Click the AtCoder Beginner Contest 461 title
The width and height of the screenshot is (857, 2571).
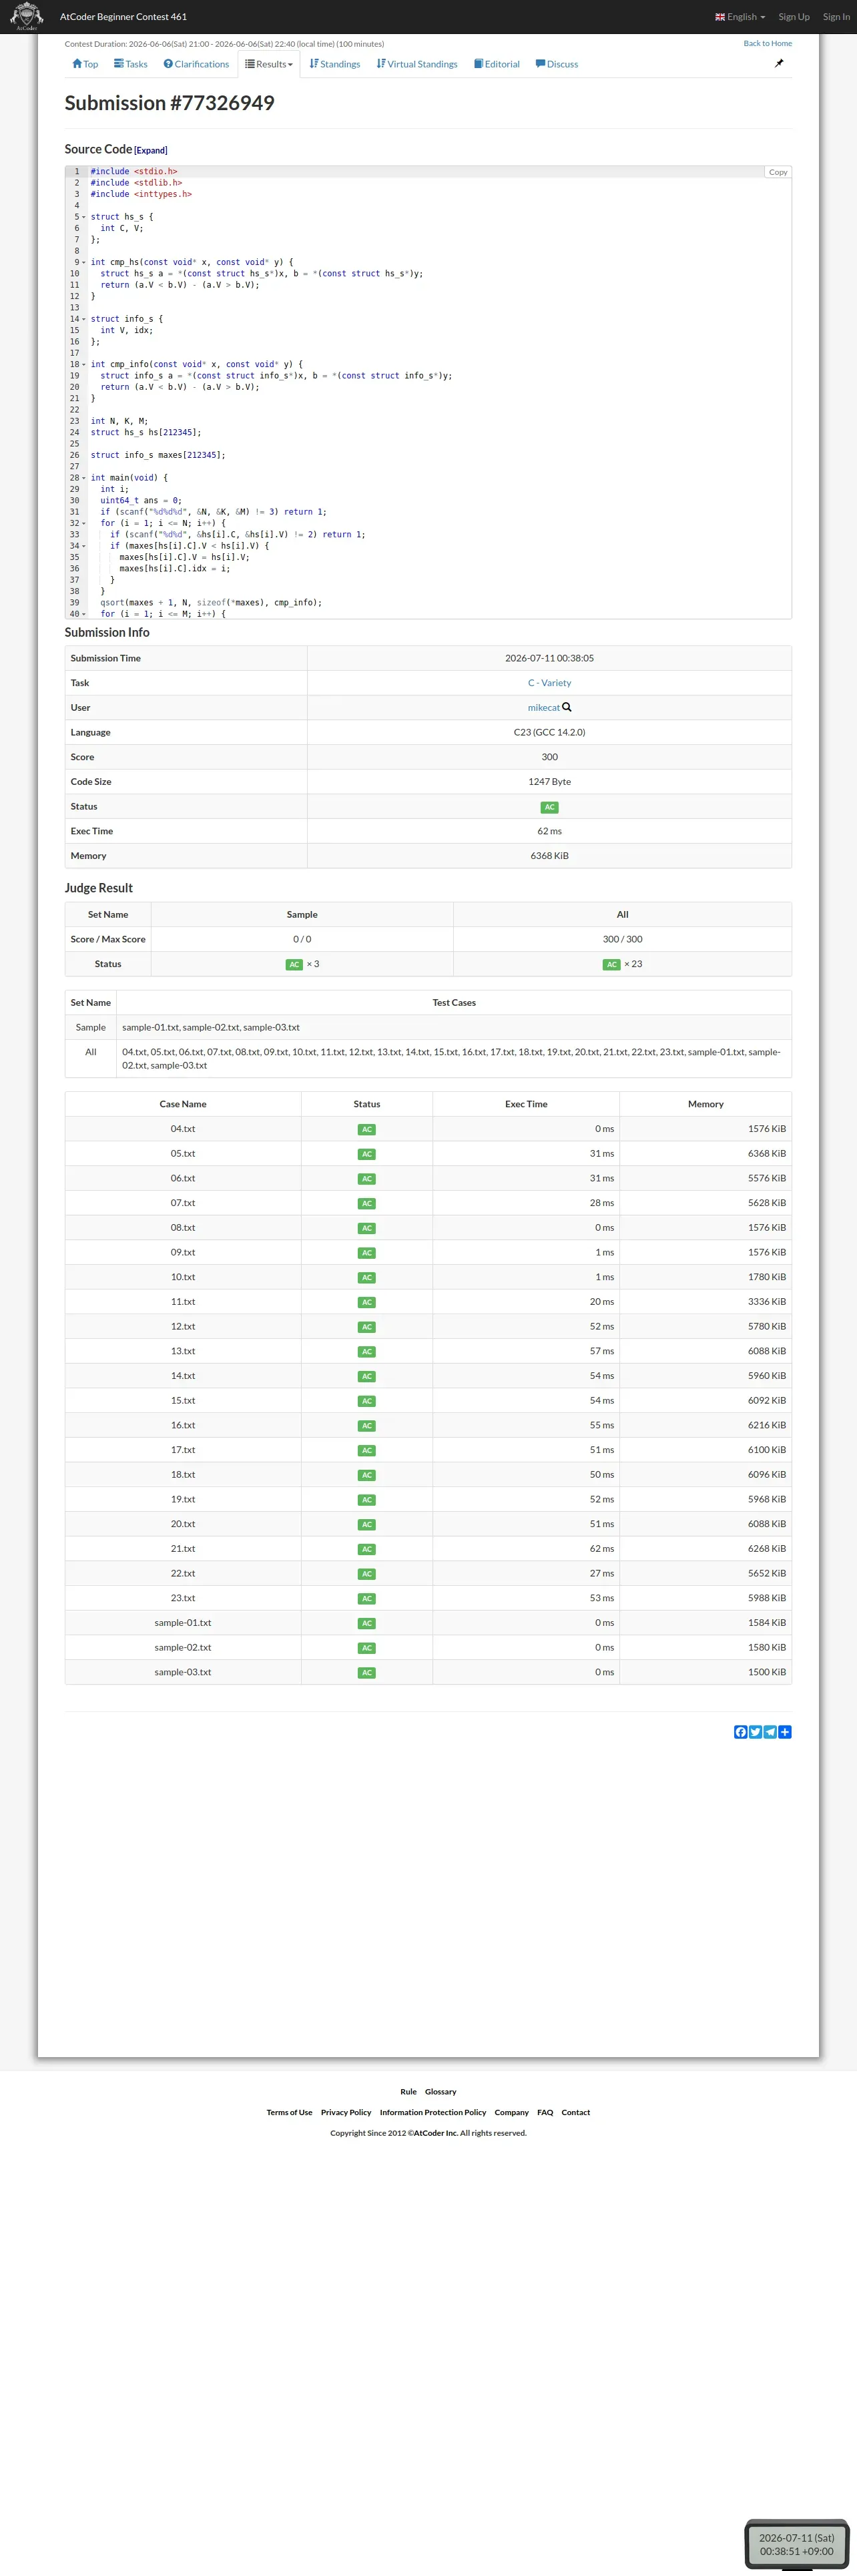123,16
